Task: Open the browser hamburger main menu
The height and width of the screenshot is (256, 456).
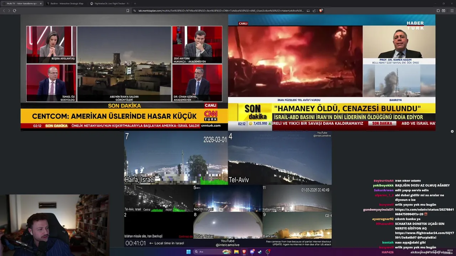Action: click(x=452, y=11)
